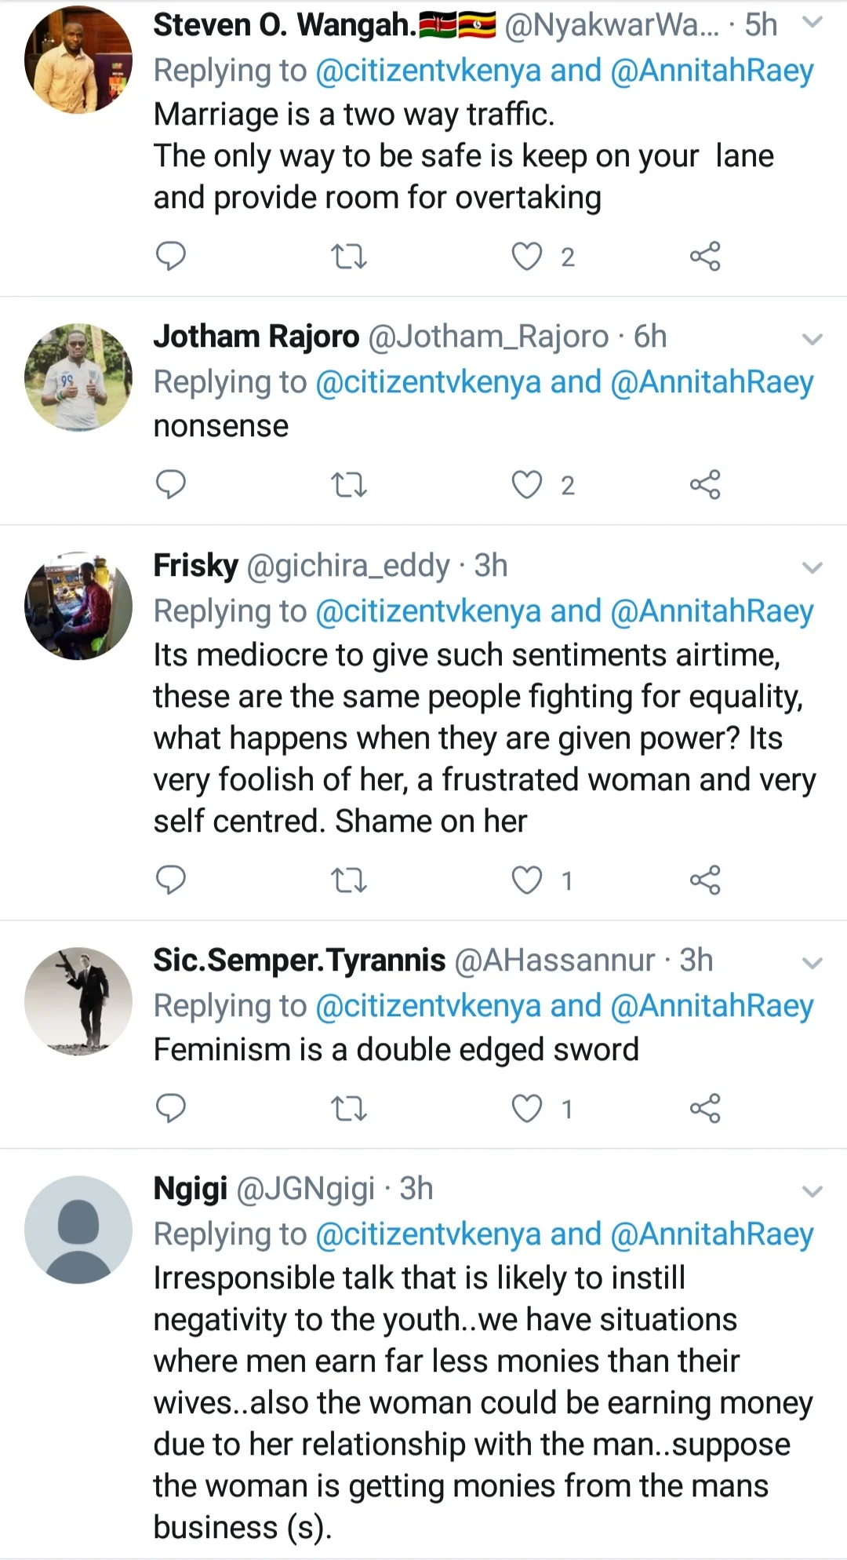Like Jotham Rajoro's "nonsense" tweet

527,485
